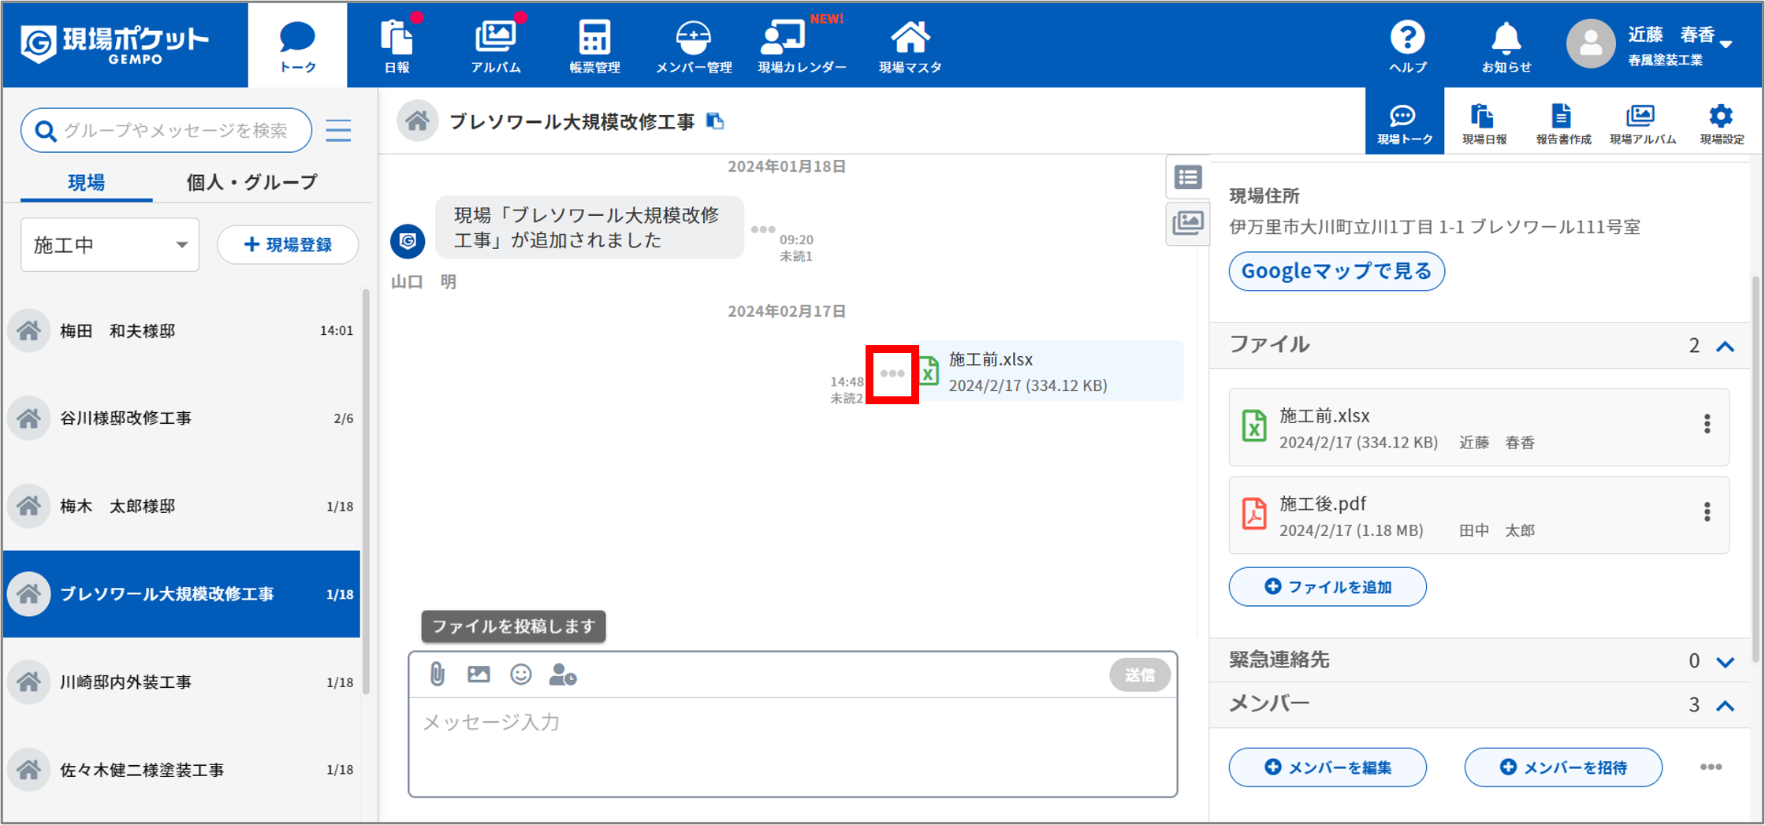This screenshot has height=825, width=1765.
Task: Select 谷川様邸改修工事 in site list
Action: coord(182,418)
